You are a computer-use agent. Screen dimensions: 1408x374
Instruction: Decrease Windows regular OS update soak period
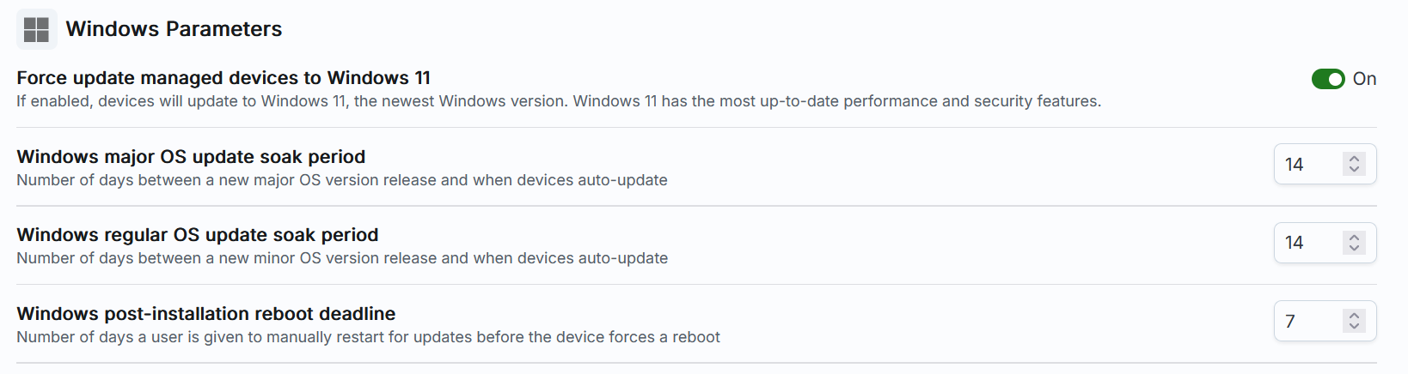(1354, 249)
